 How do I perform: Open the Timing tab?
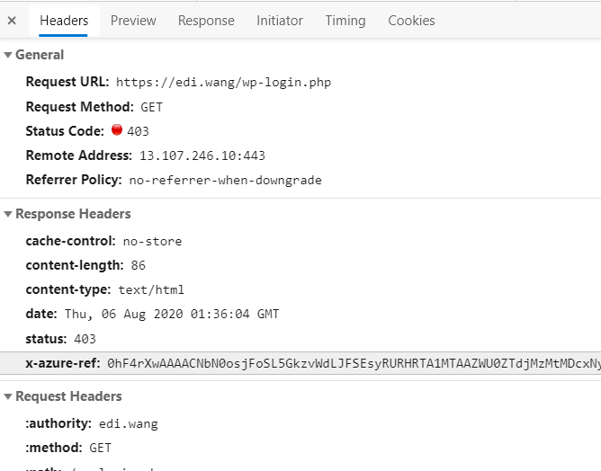click(345, 20)
